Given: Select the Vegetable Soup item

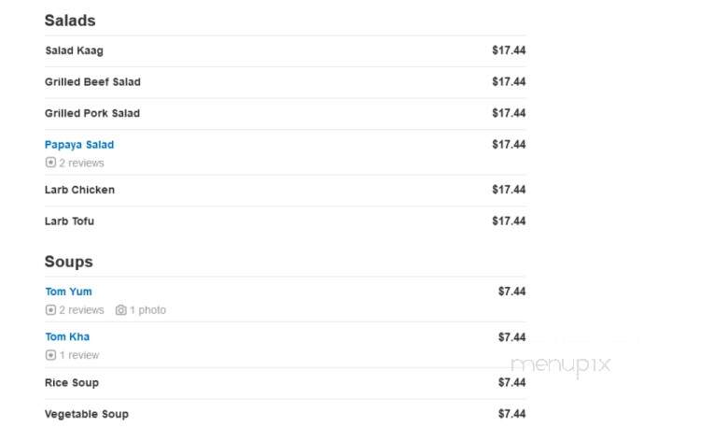Looking at the screenshot, I should tap(285, 414).
